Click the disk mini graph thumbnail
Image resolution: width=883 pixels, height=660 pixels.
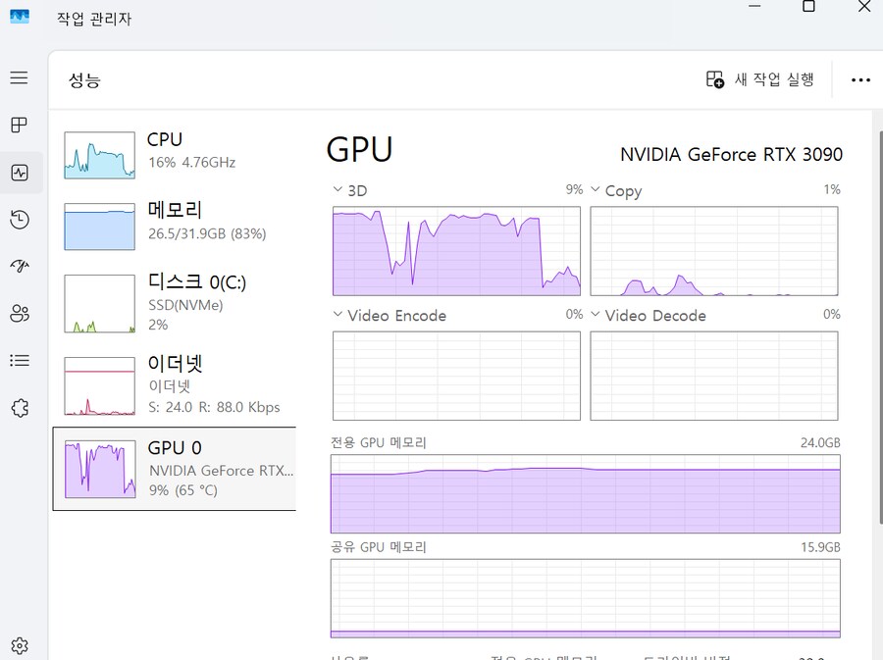click(100, 303)
